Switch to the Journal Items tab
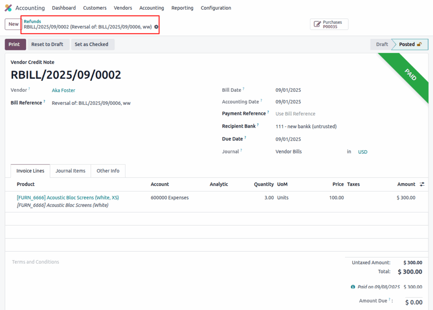 pos(71,171)
